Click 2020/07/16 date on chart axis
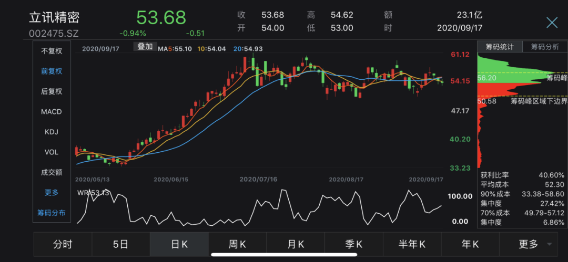568x262 pixels. [x=258, y=180]
